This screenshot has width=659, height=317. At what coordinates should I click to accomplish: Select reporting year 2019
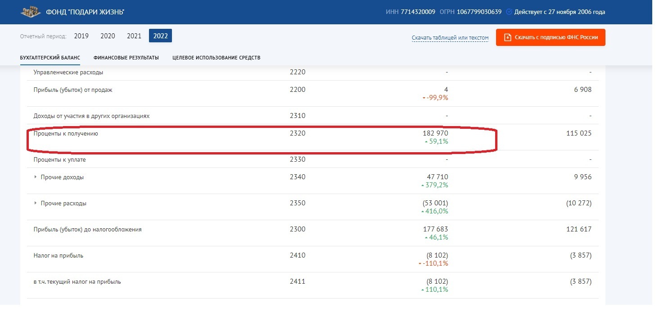[81, 36]
